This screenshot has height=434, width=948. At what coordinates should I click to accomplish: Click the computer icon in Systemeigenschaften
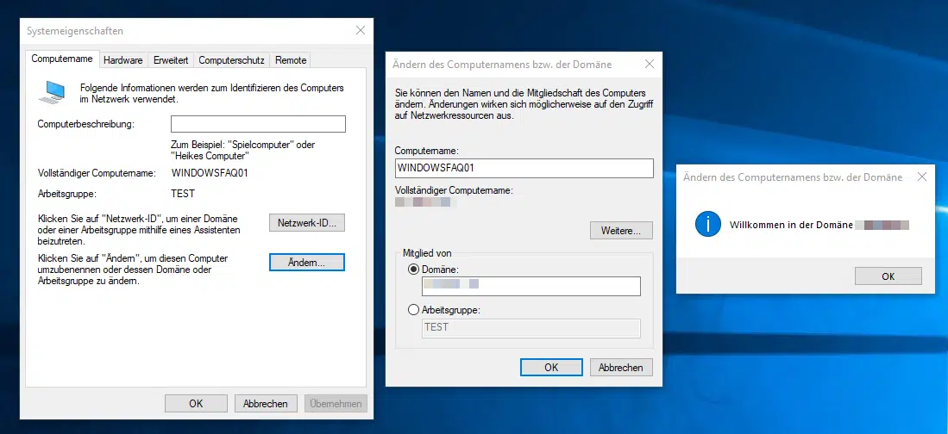[52, 92]
